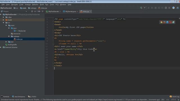180x101 pixels.
Task: Open the Java Enterprise tool window
Action: (x=19, y=97)
